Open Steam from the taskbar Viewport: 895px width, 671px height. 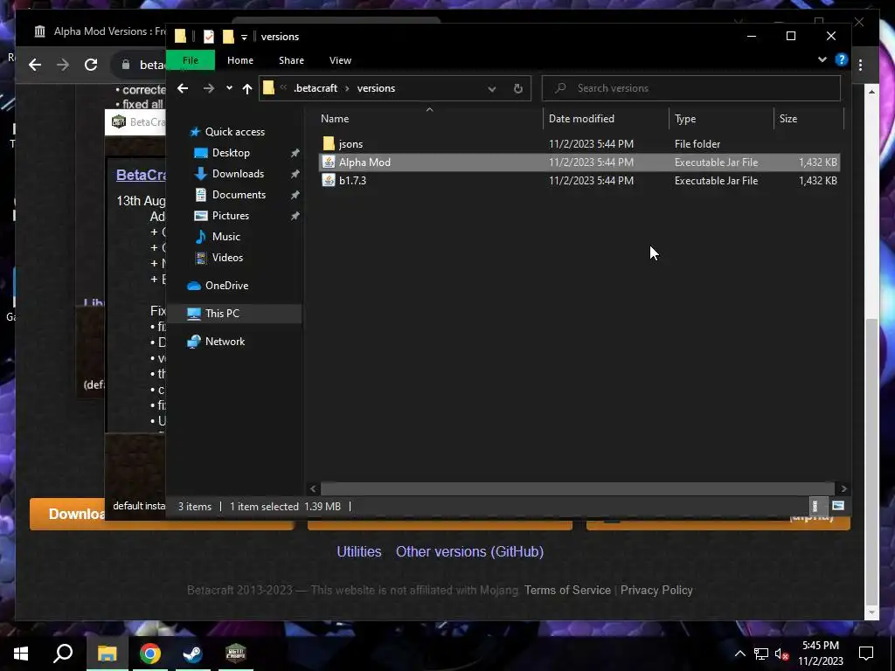point(192,654)
